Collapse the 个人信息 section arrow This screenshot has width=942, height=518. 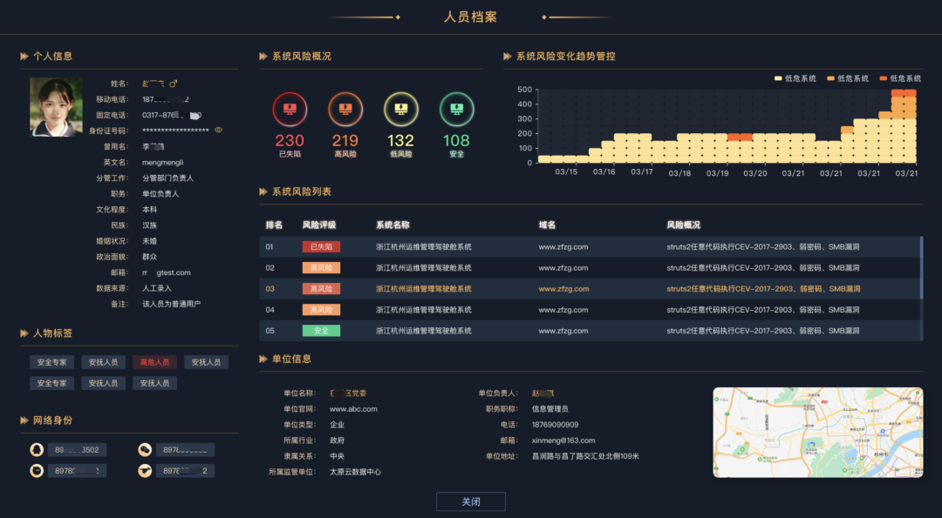[x=24, y=57]
